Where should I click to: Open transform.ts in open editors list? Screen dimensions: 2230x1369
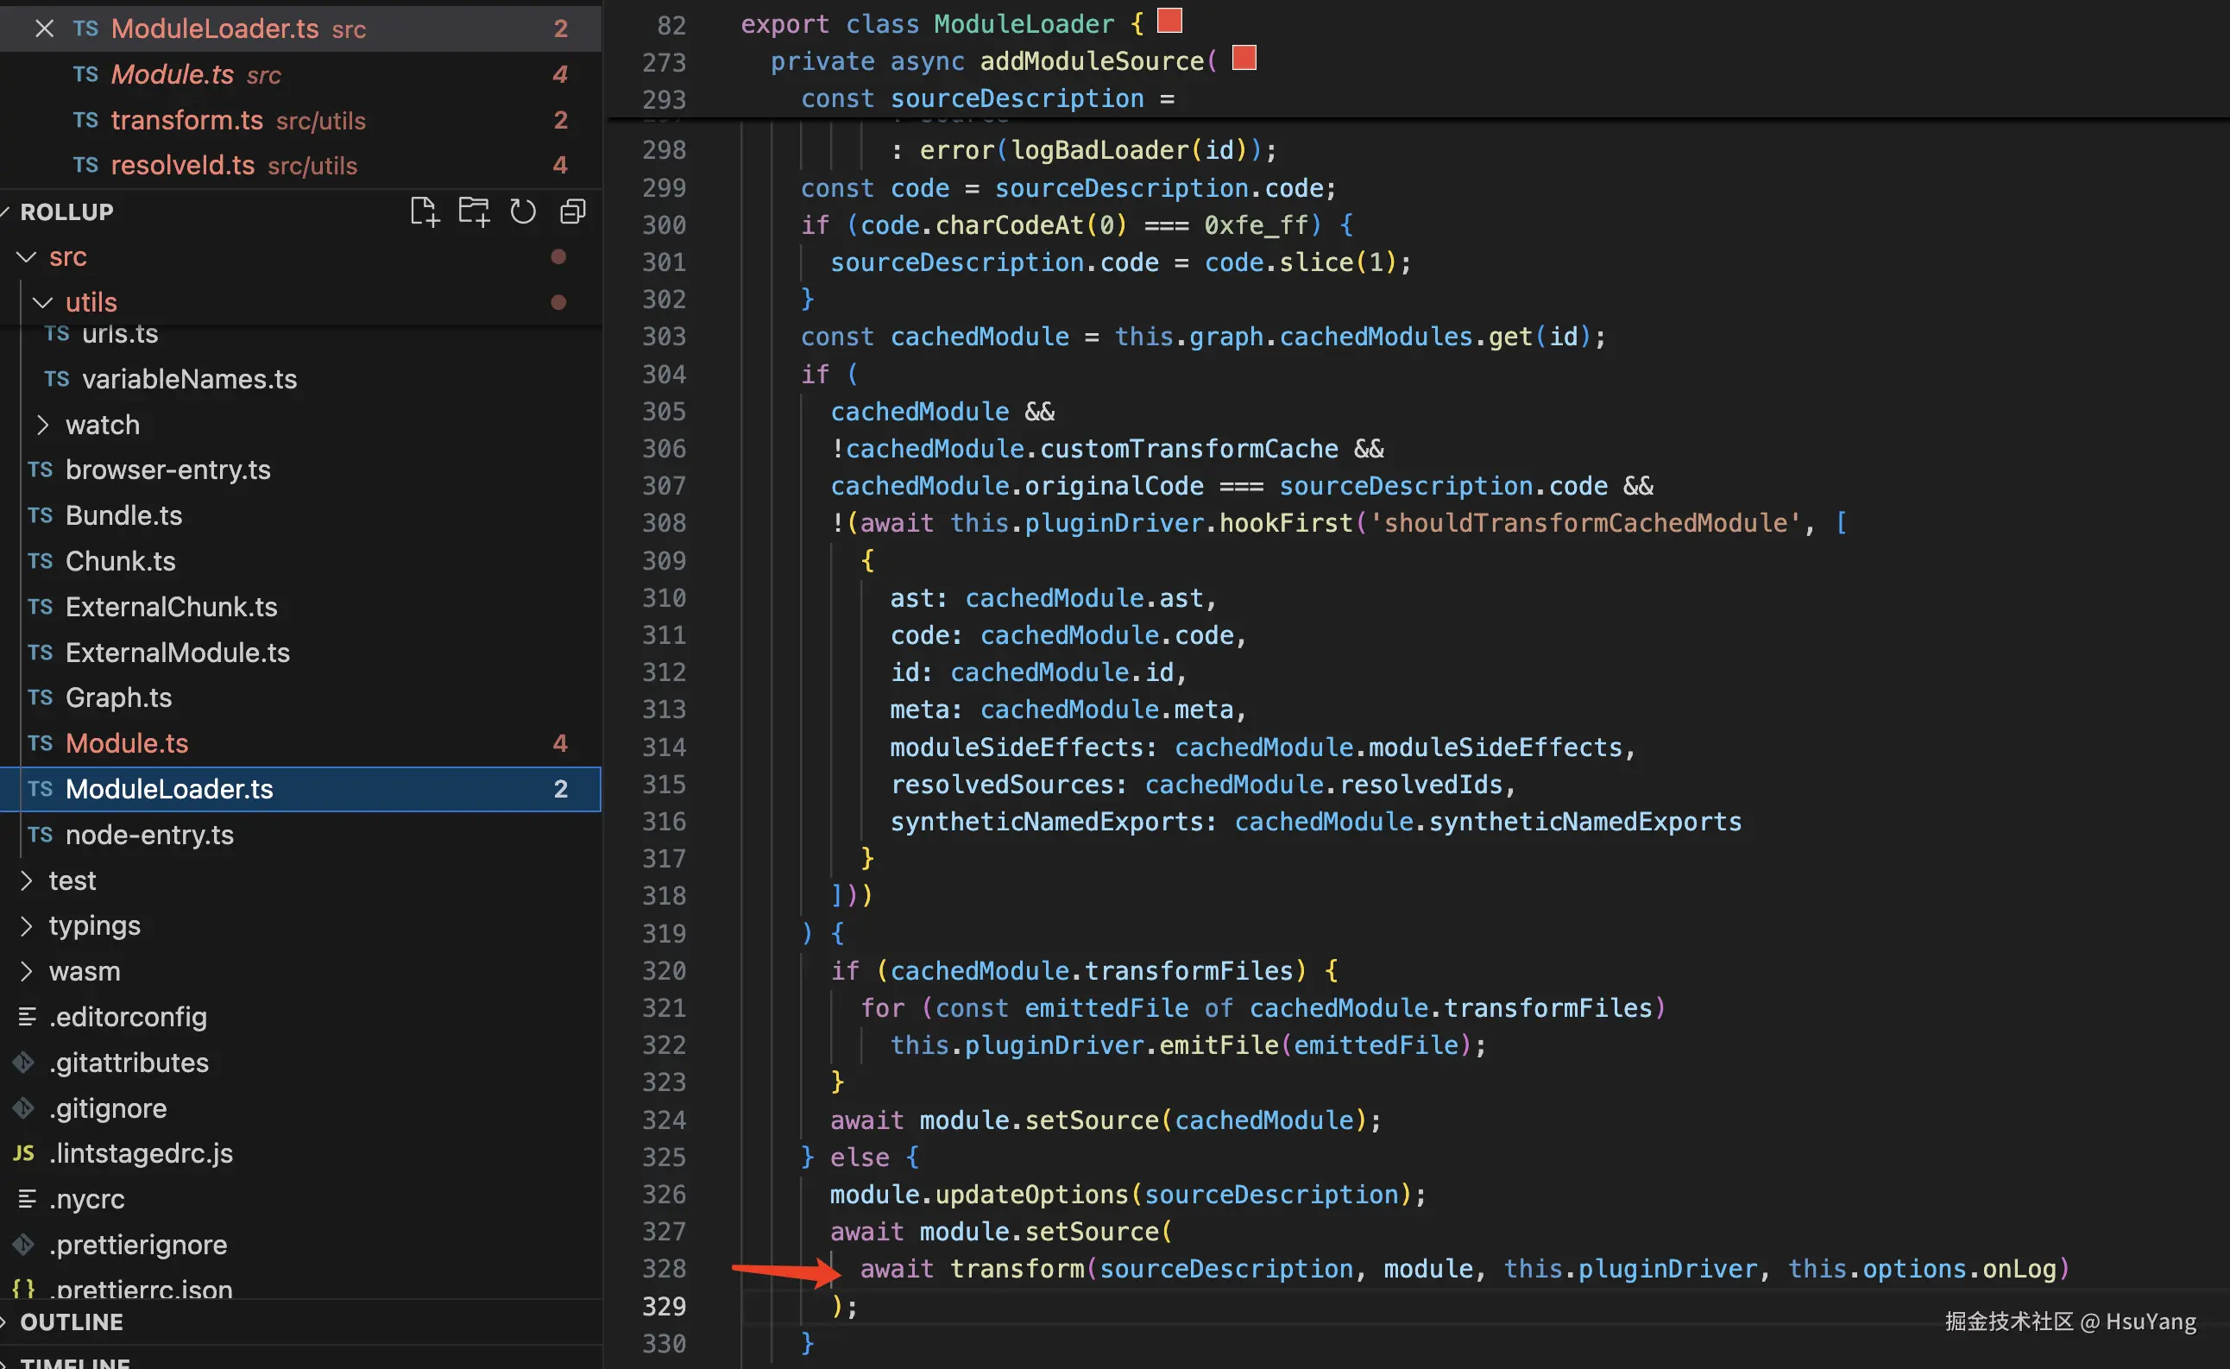click(186, 119)
